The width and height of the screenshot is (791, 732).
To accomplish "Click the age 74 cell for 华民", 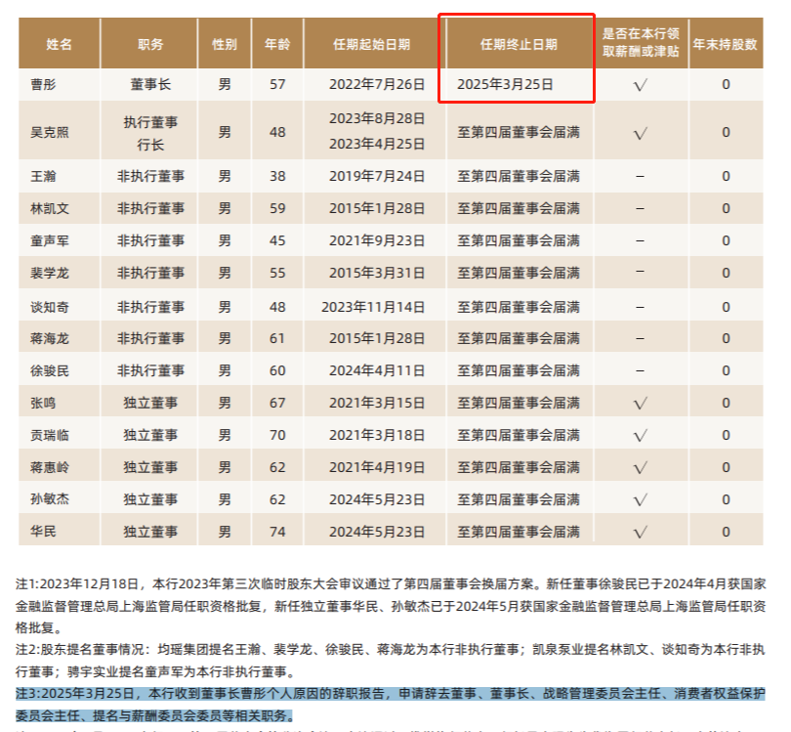I will click(x=277, y=532).
